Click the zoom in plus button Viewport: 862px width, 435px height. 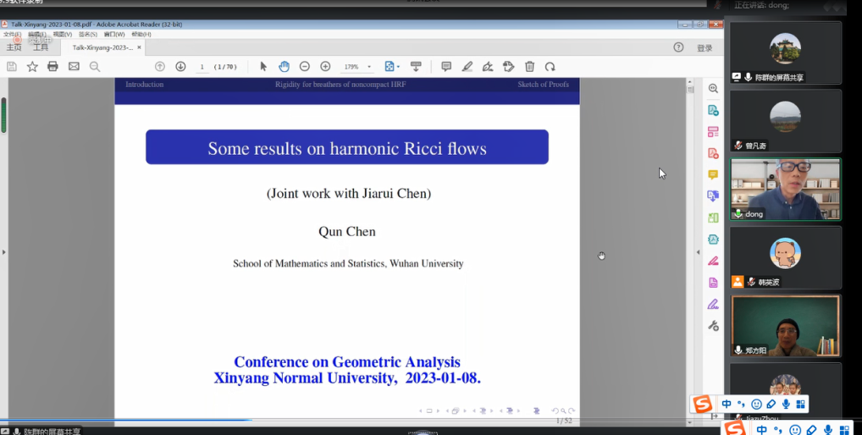point(325,67)
